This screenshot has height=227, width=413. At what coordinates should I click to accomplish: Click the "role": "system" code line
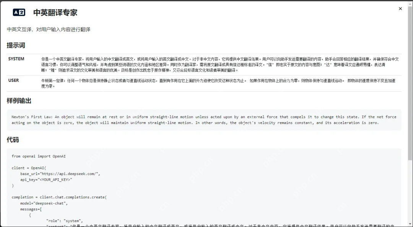pos(65,221)
